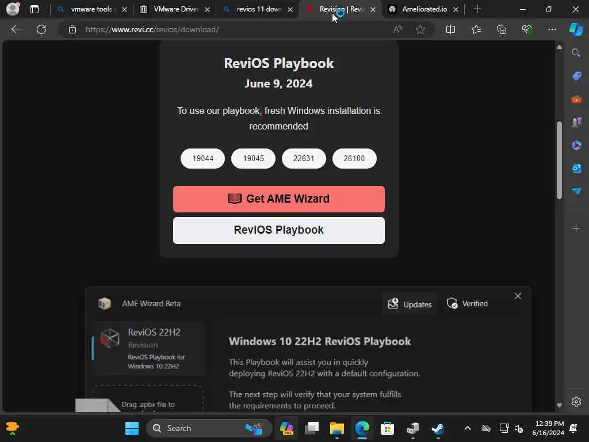
Task: Click Updates in AME Wizard preview
Action: [410, 304]
